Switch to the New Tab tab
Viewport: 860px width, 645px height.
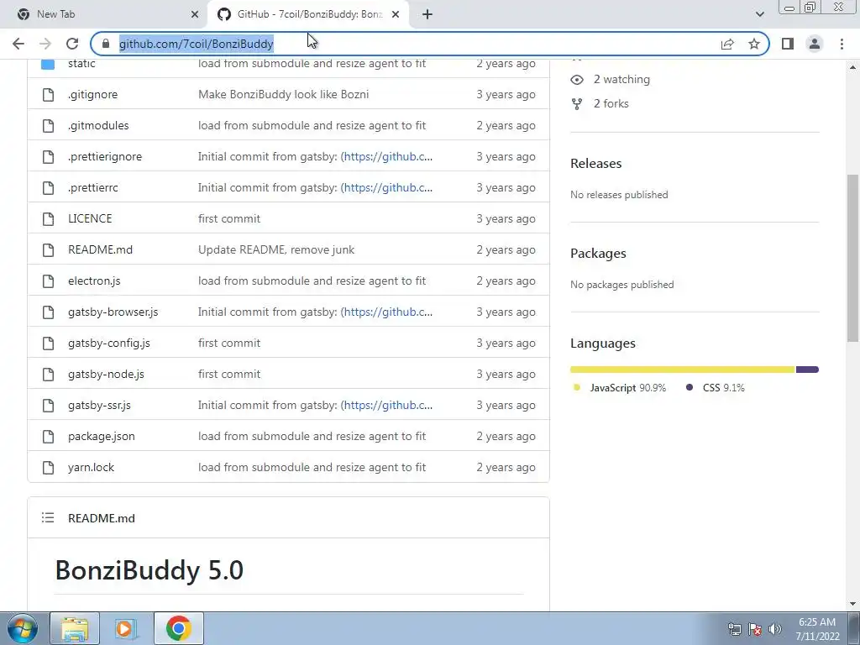pos(104,14)
